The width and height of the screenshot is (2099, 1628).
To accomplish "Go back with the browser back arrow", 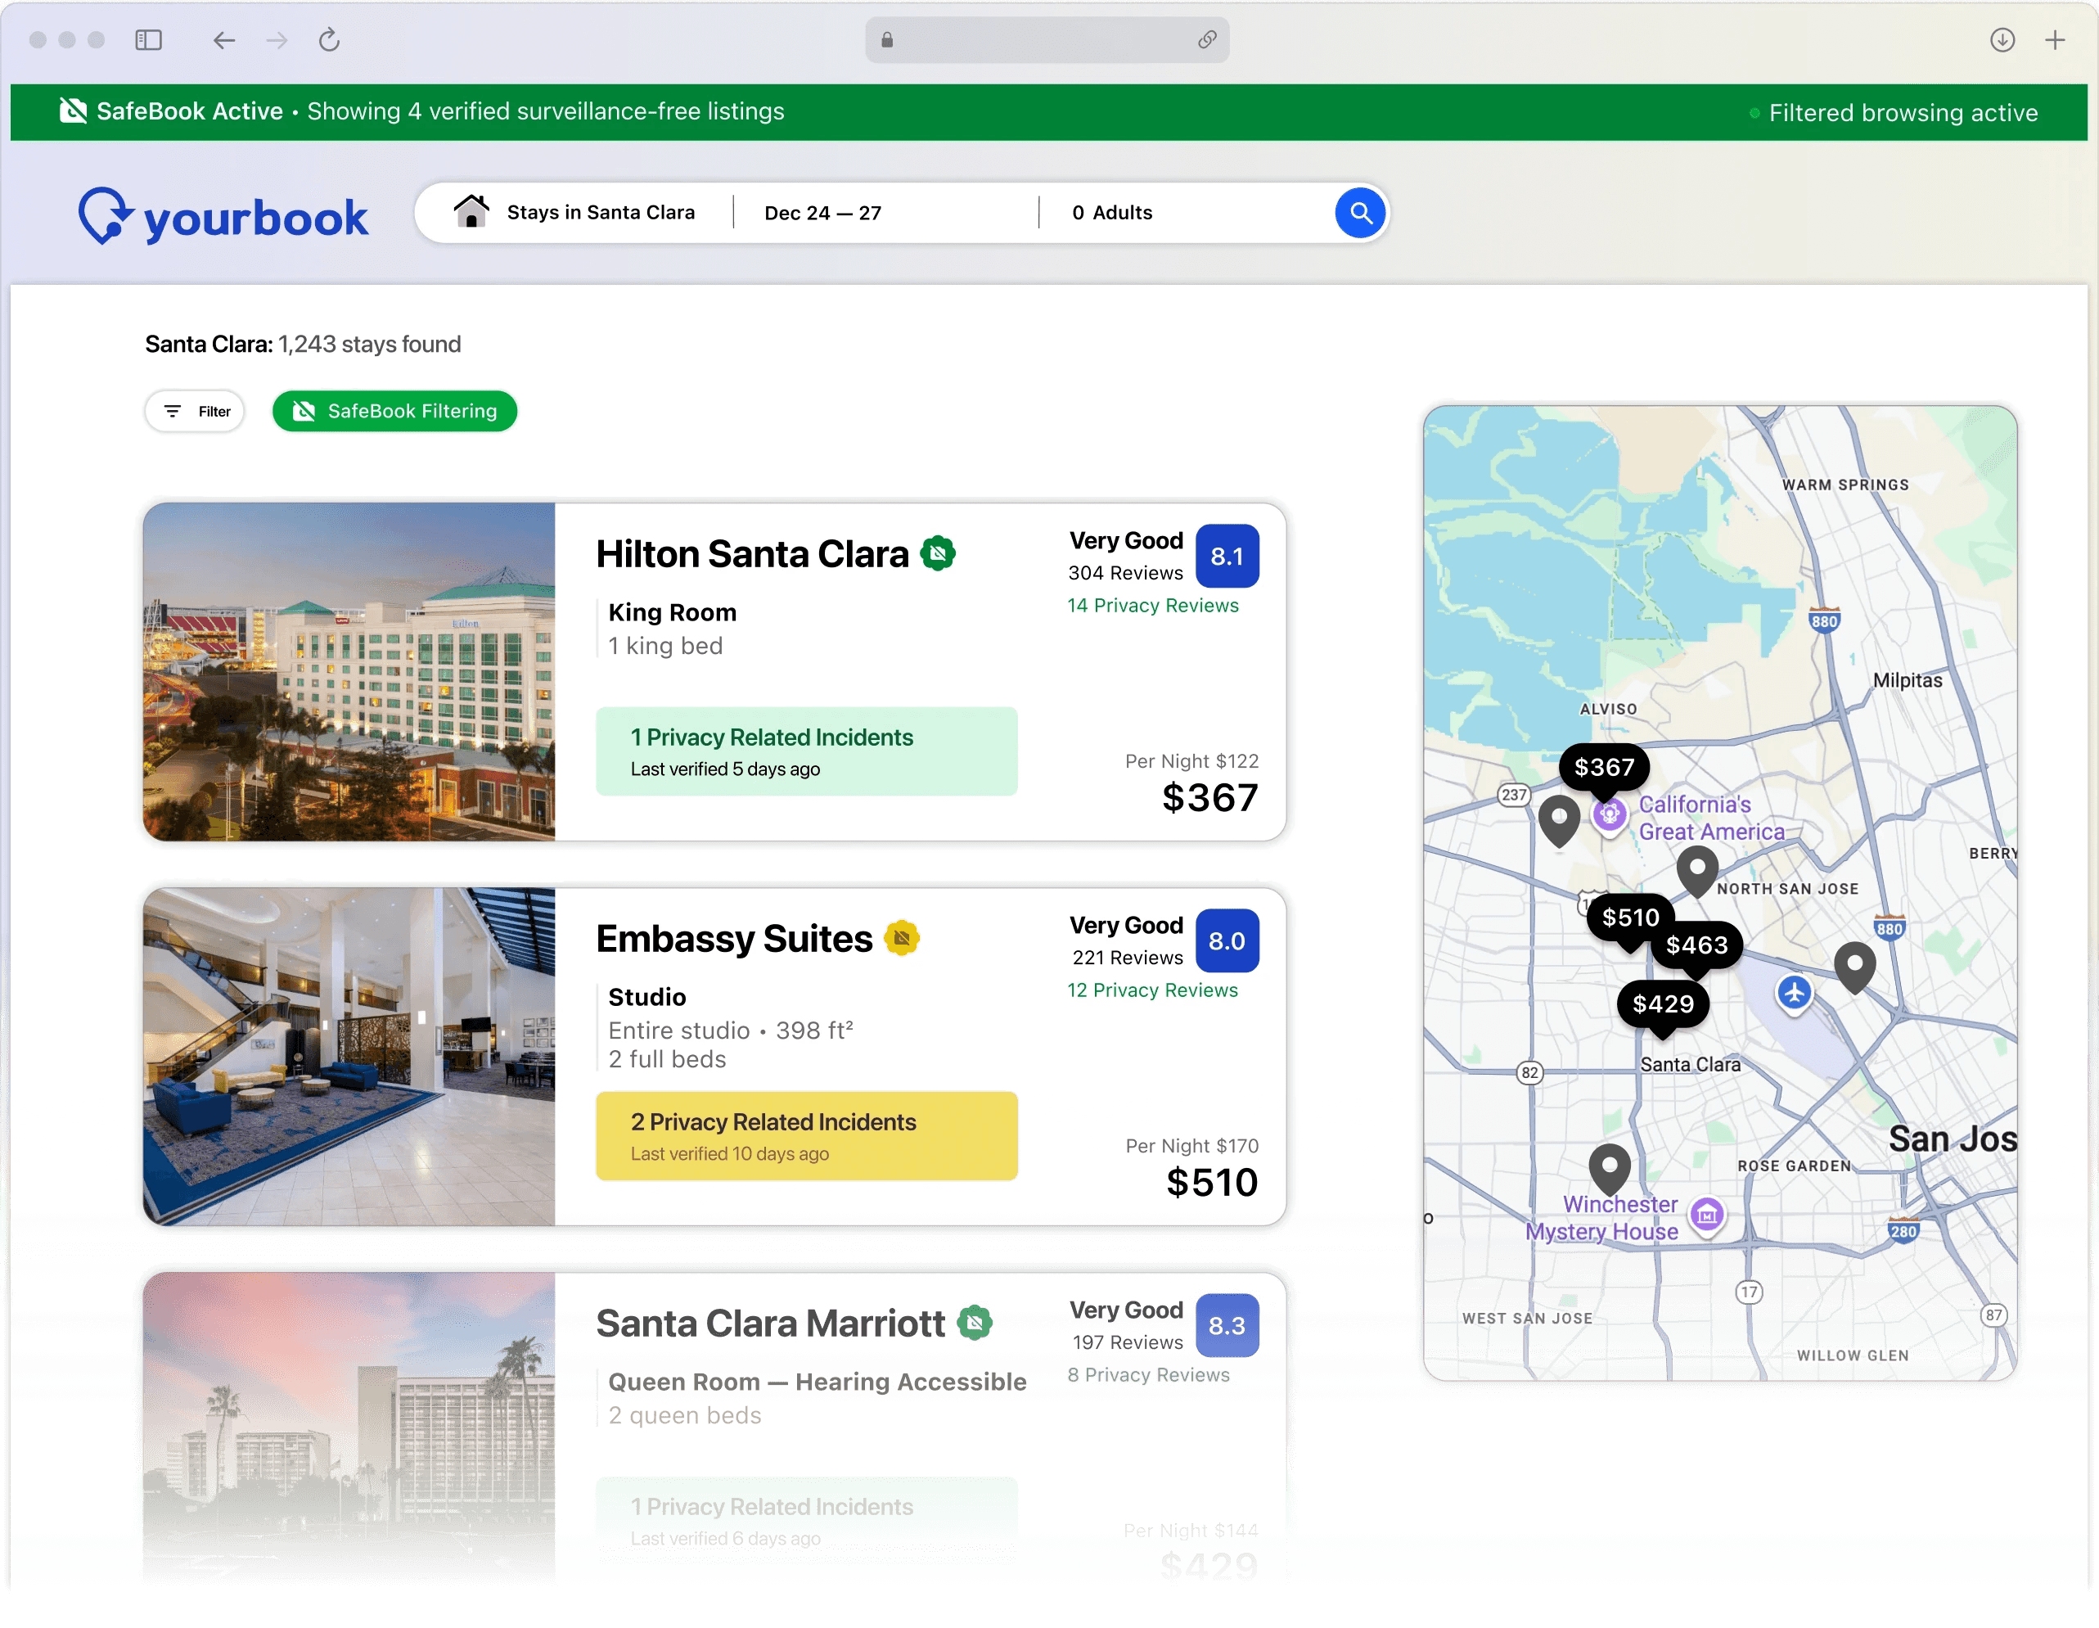I will [x=224, y=40].
